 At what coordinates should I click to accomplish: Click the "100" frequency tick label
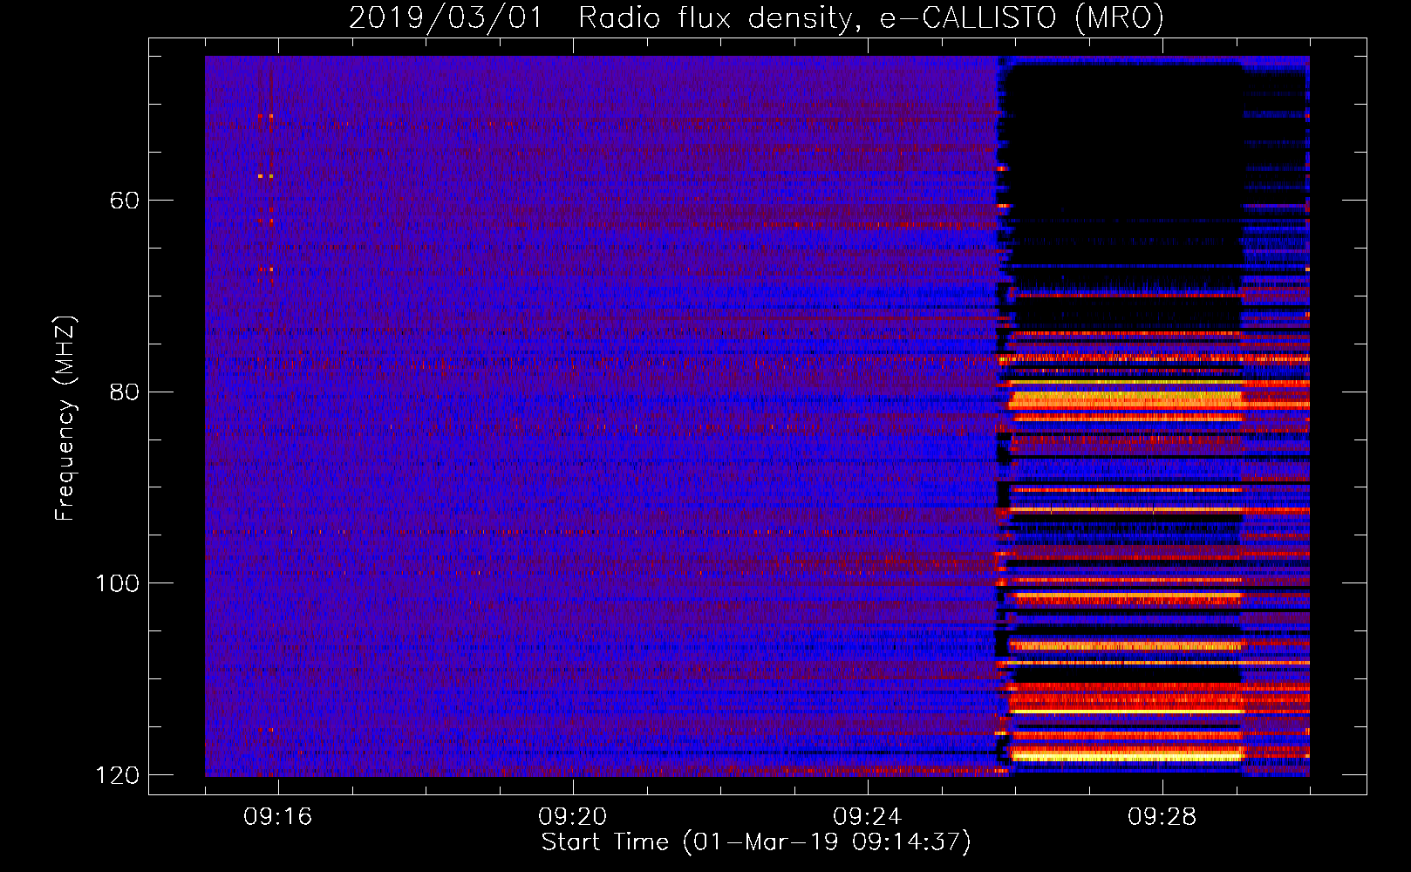click(117, 583)
